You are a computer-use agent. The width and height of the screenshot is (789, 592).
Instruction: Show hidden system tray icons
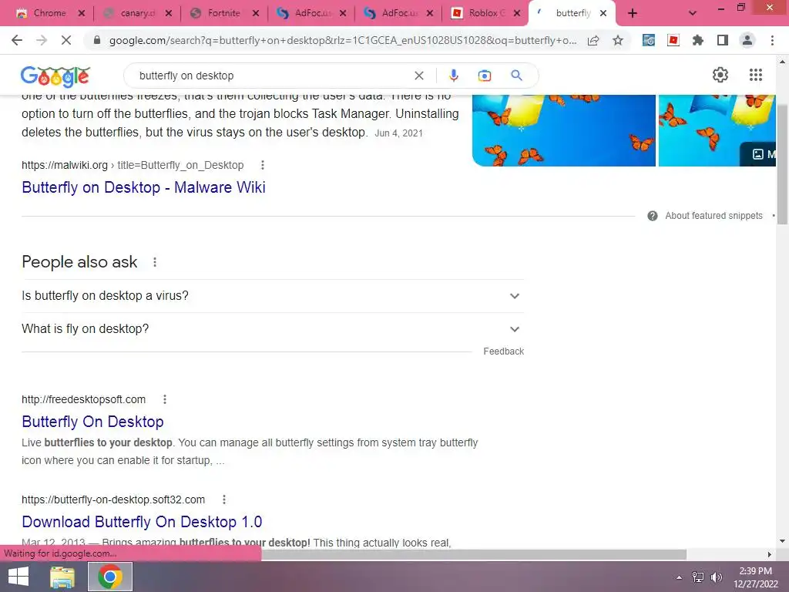tap(679, 577)
